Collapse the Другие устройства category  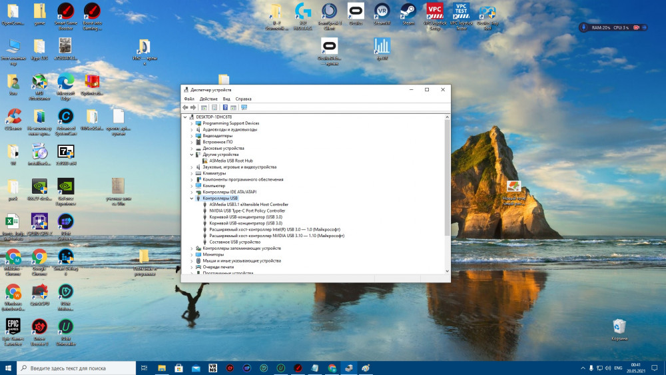pos(192,155)
